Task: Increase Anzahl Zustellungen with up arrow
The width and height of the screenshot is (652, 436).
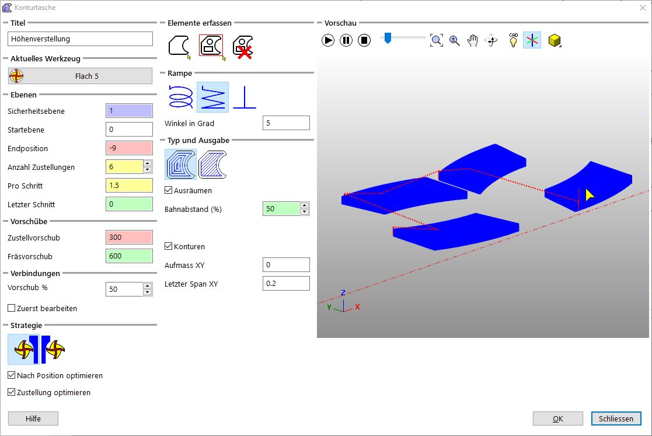Action: [148, 164]
